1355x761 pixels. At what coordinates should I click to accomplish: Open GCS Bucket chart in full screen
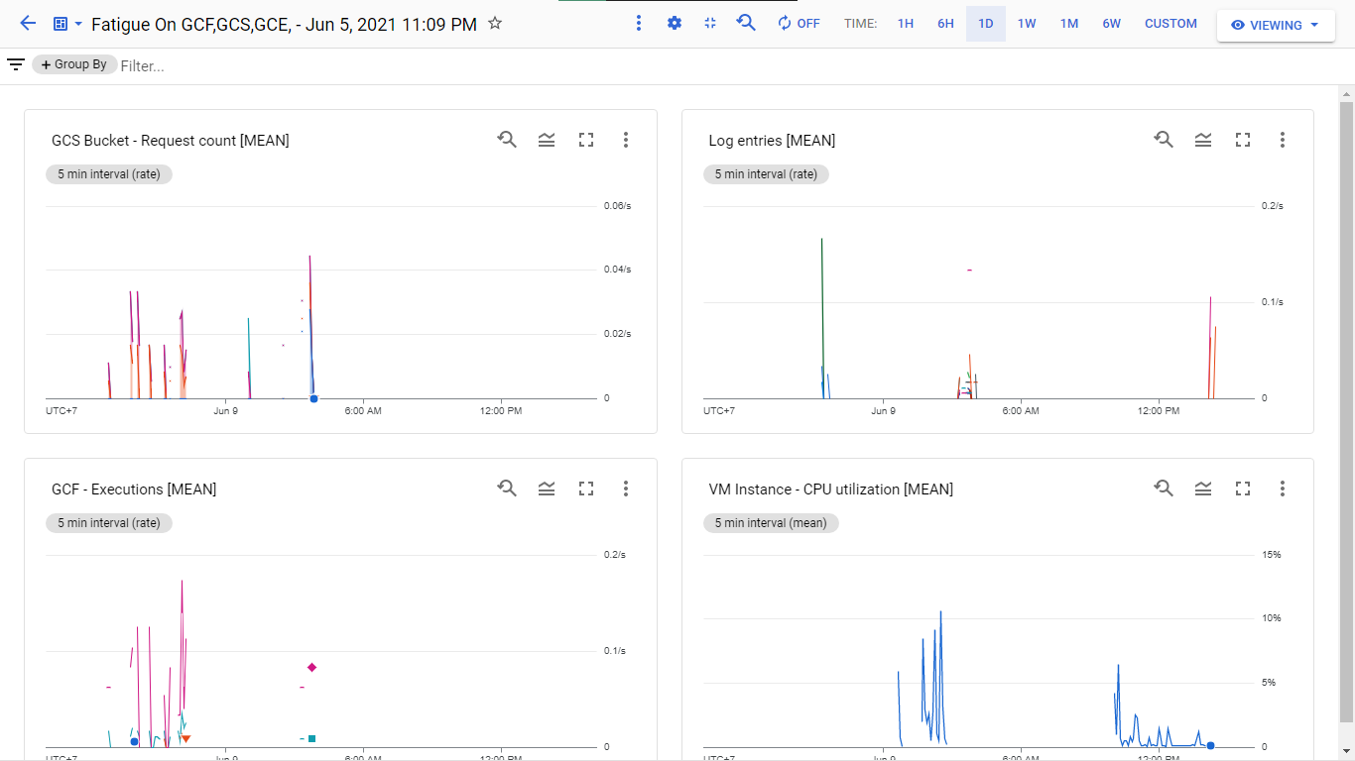tap(586, 140)
